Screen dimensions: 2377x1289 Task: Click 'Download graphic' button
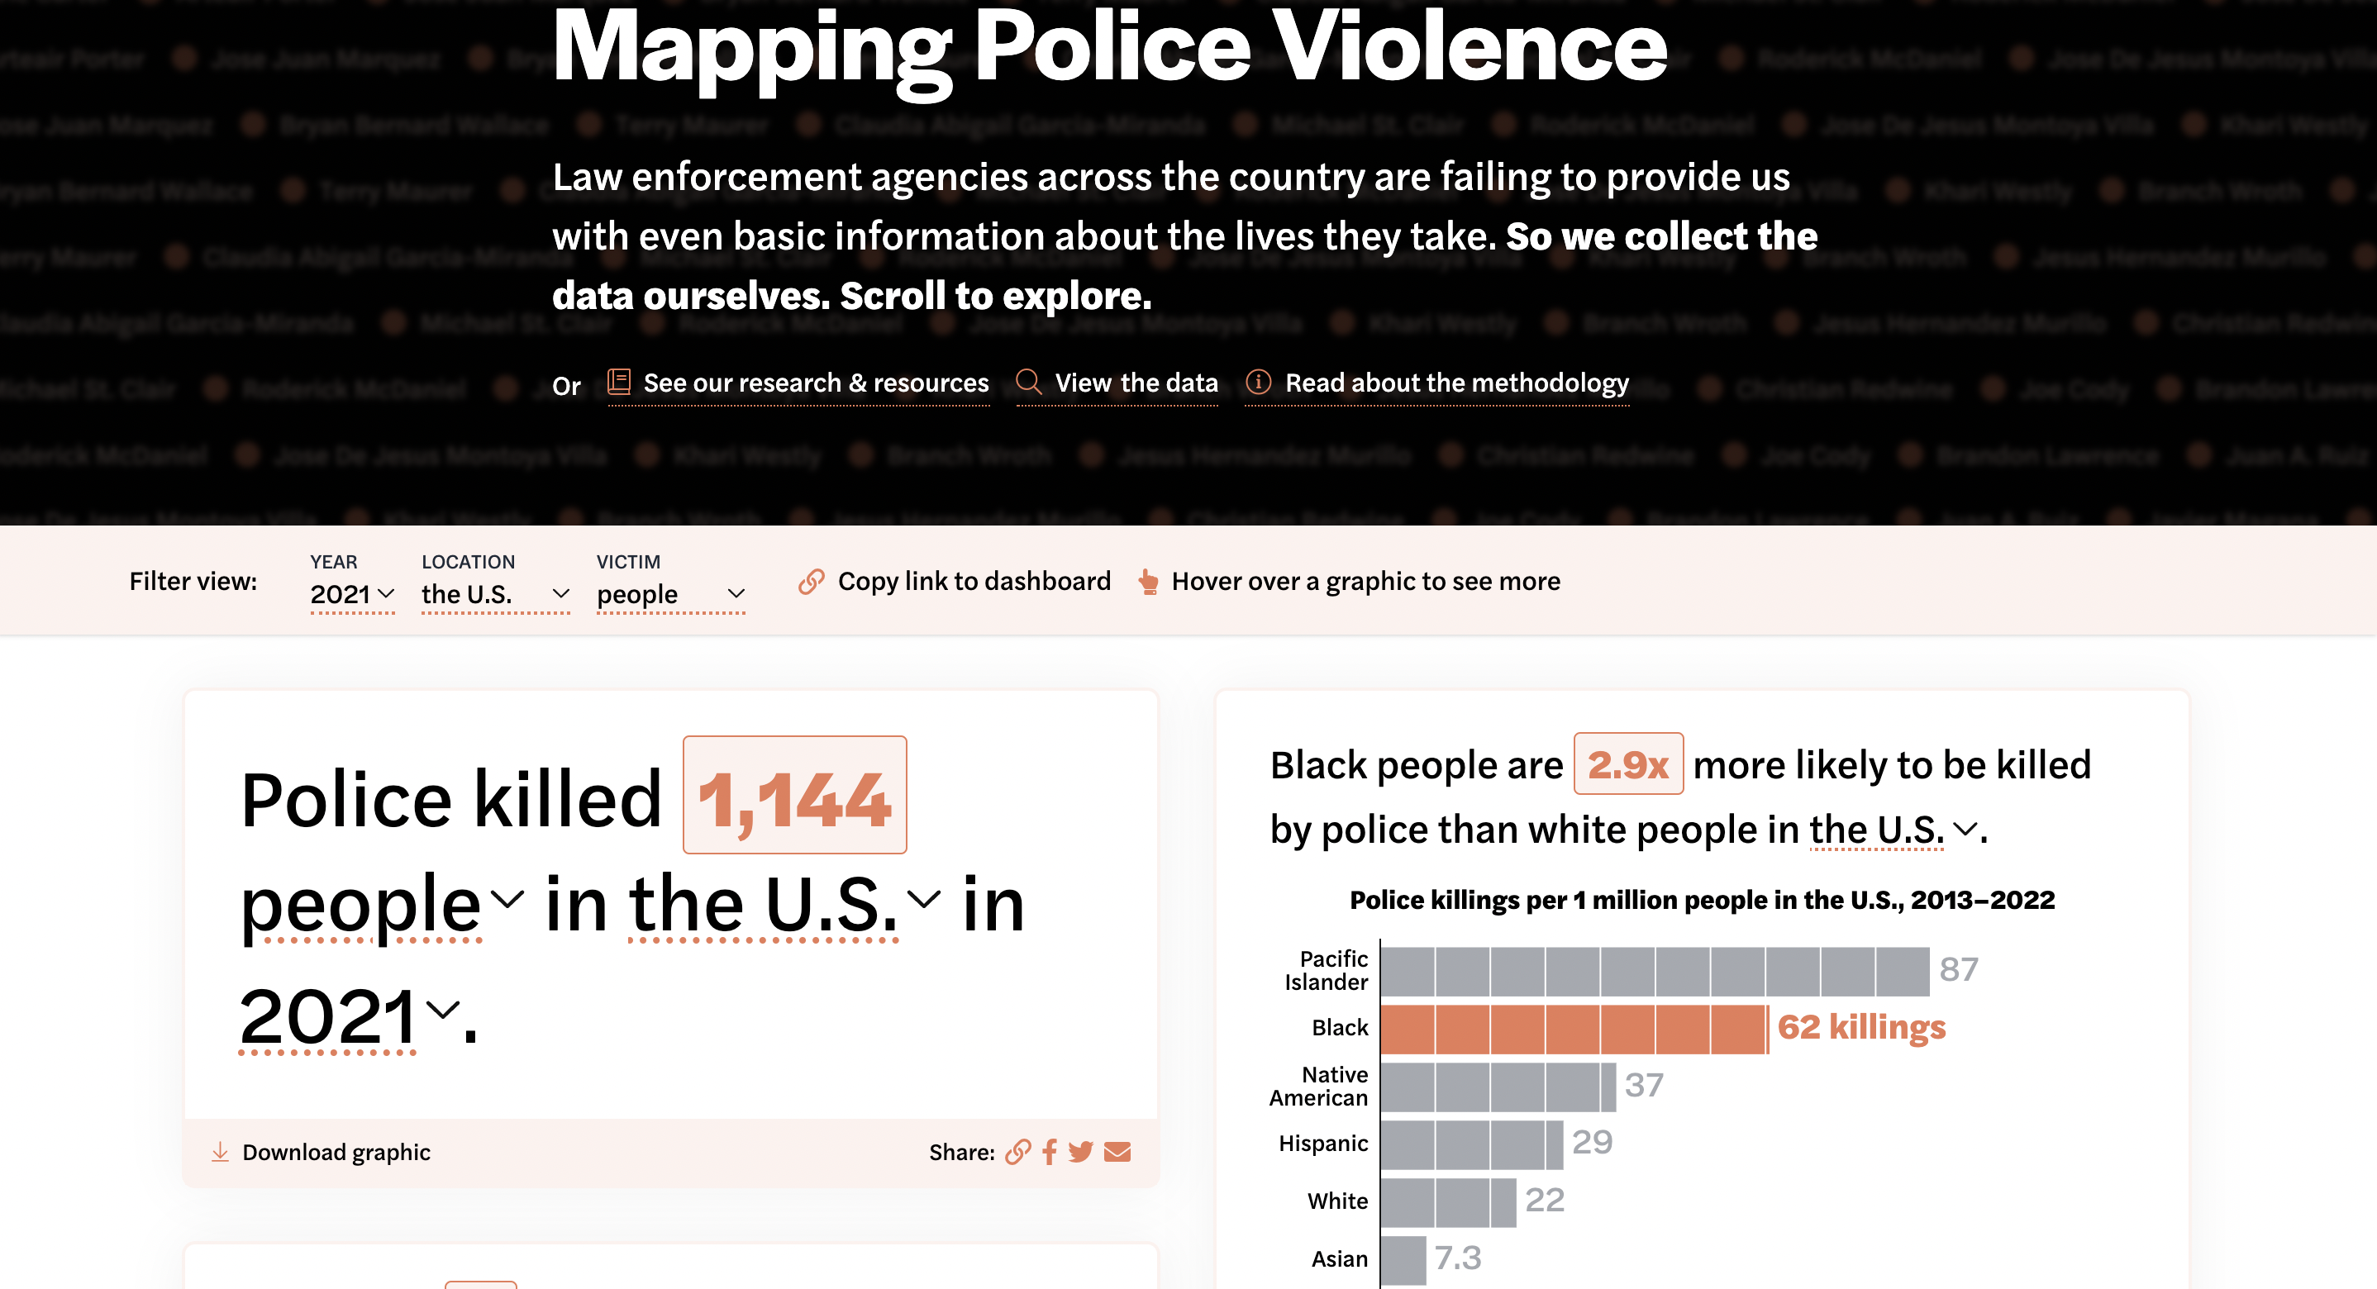click(x=336, y=1152)
